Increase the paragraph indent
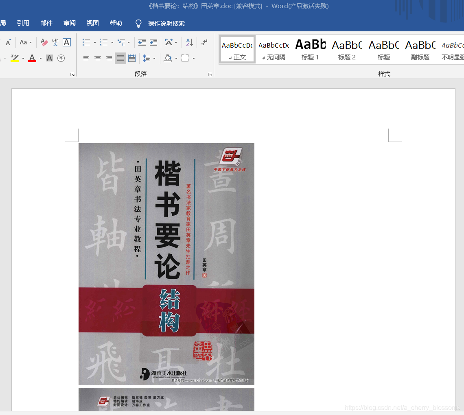This screenshot has width=464, height=415. [x=153, y=42]
